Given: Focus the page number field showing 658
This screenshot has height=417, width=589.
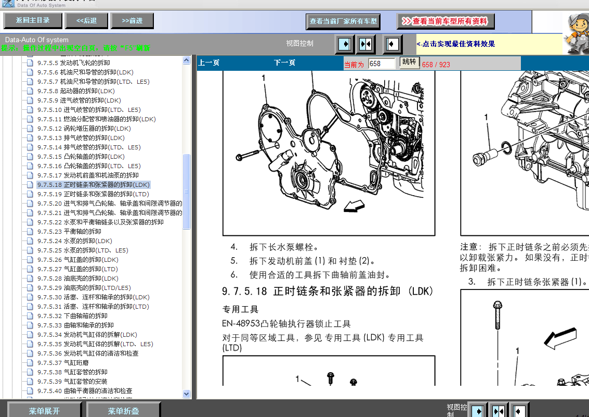Looking at the screenshot, I should pyautogui.click(x=381, y=64).
